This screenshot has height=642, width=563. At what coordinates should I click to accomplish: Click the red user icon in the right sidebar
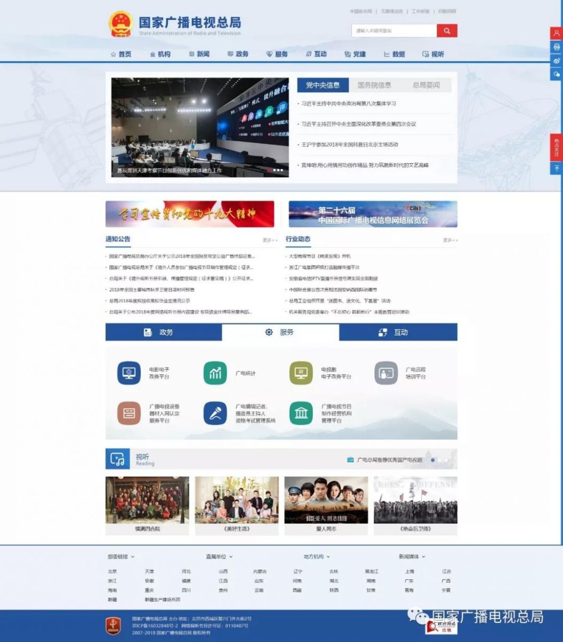557,33
